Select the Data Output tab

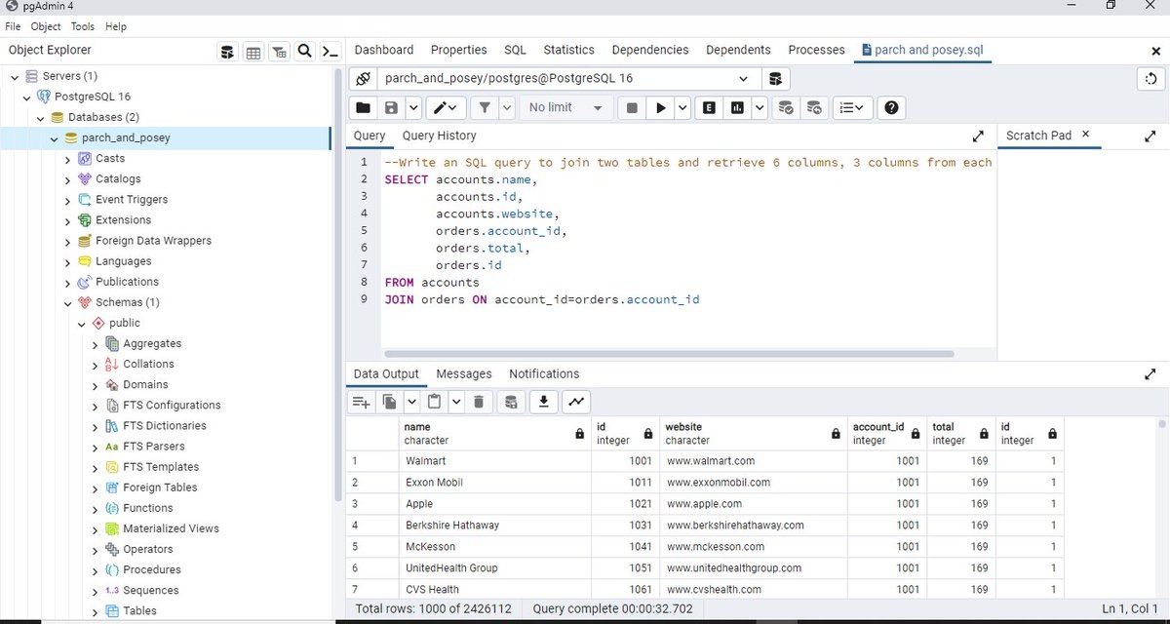[386, 373]
